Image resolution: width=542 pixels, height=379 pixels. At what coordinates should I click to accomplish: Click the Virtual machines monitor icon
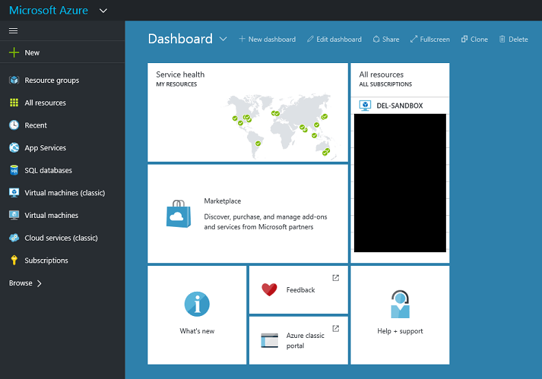[14, 215]
